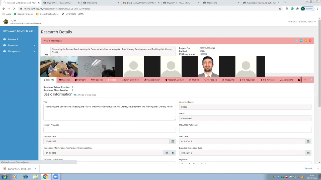Open the IFIS Journal tab

click(228, 80)
